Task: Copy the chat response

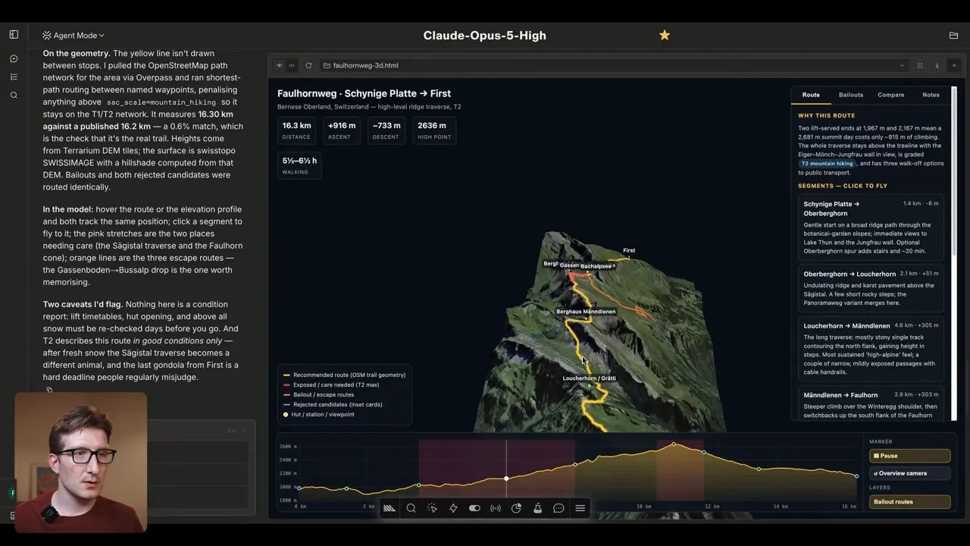Action: click(49, 390)
